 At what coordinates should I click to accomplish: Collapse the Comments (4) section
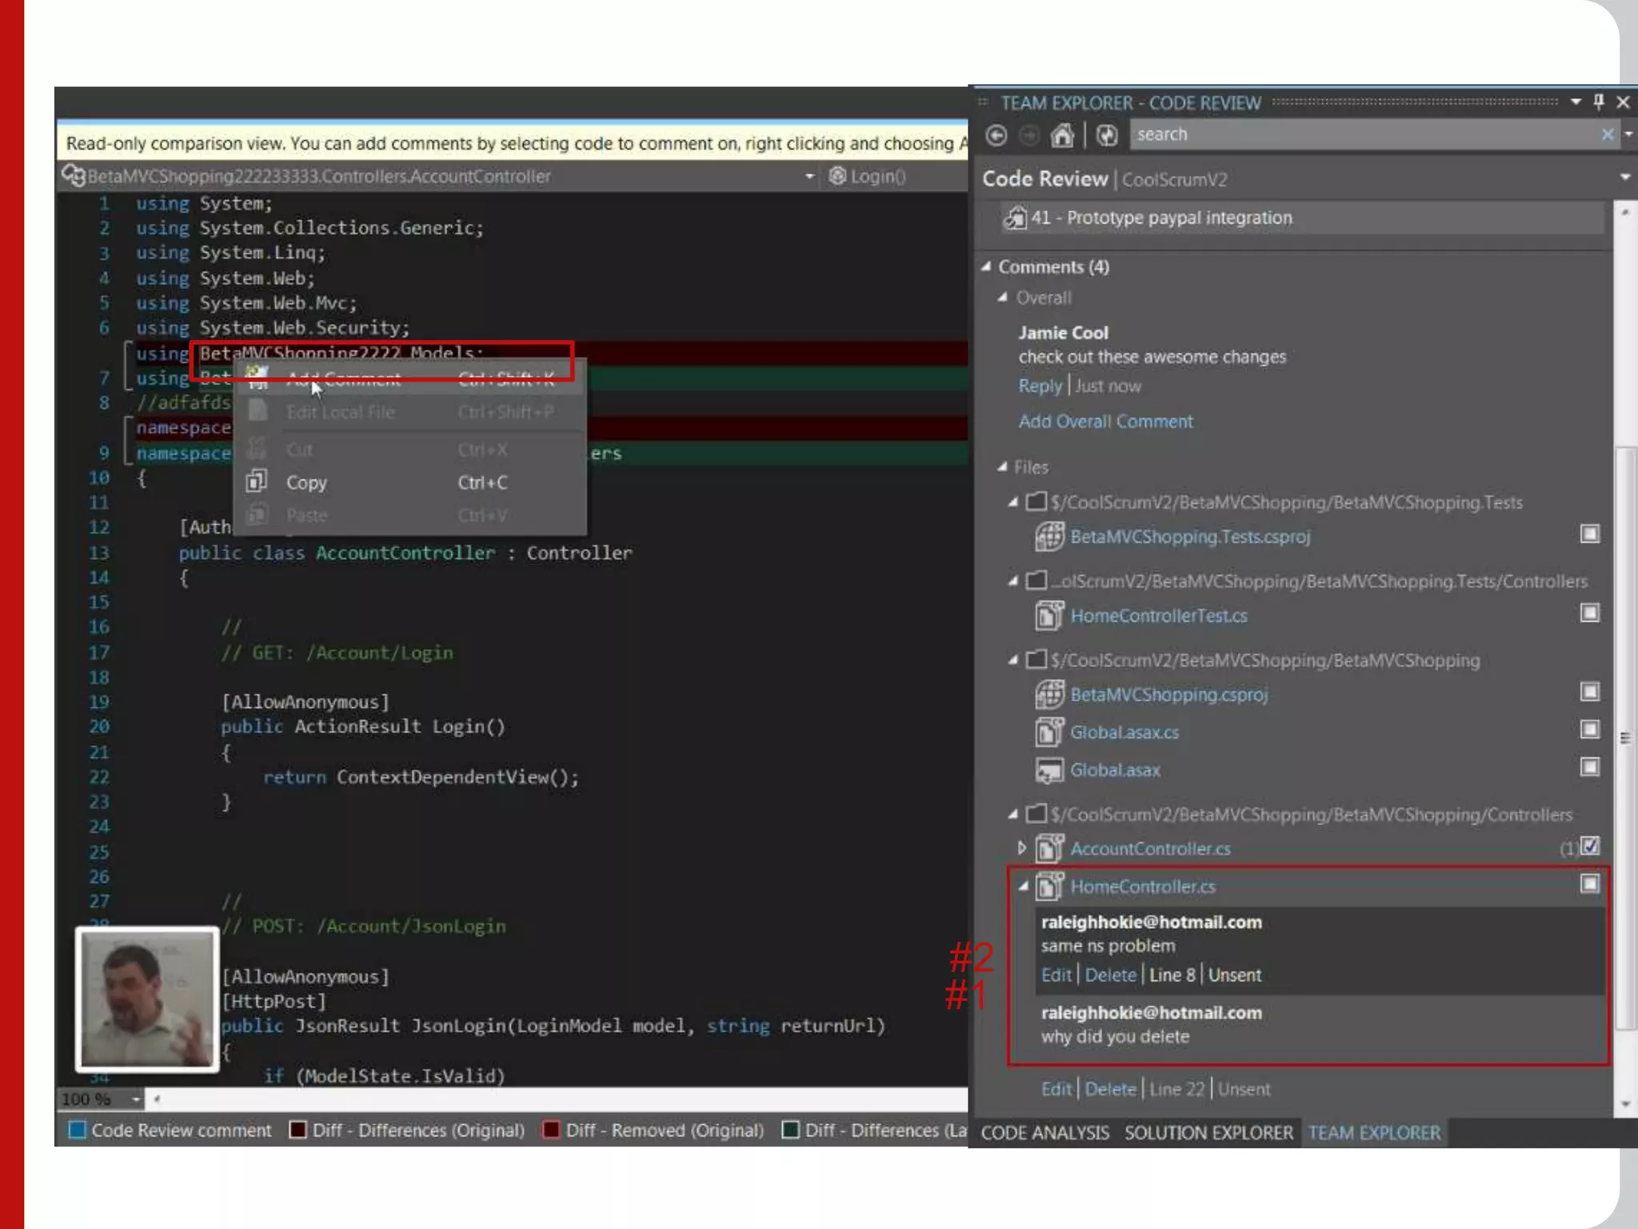coord(986,266)
